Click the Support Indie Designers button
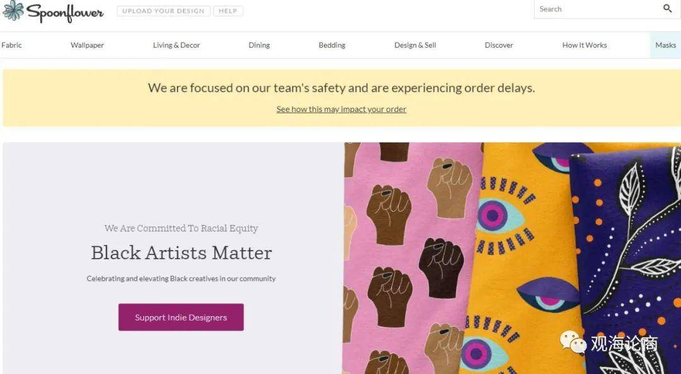 pyautogui.click(x=181, y=317)
